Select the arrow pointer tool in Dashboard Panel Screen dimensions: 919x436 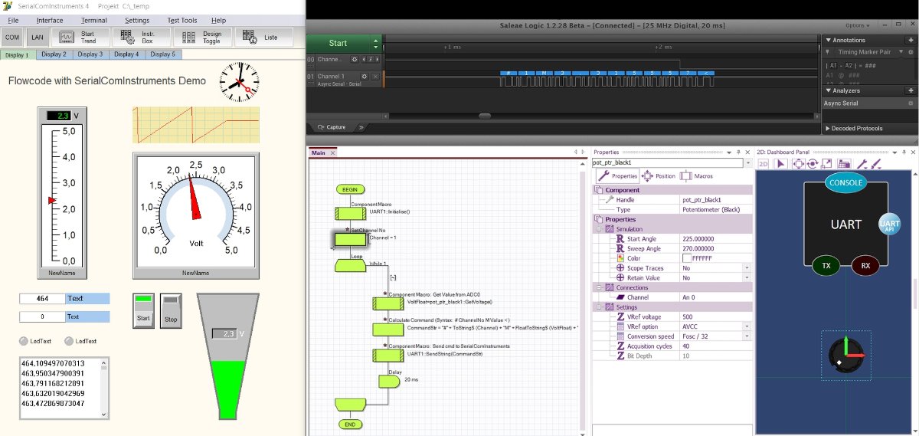[x=781, y=163]
